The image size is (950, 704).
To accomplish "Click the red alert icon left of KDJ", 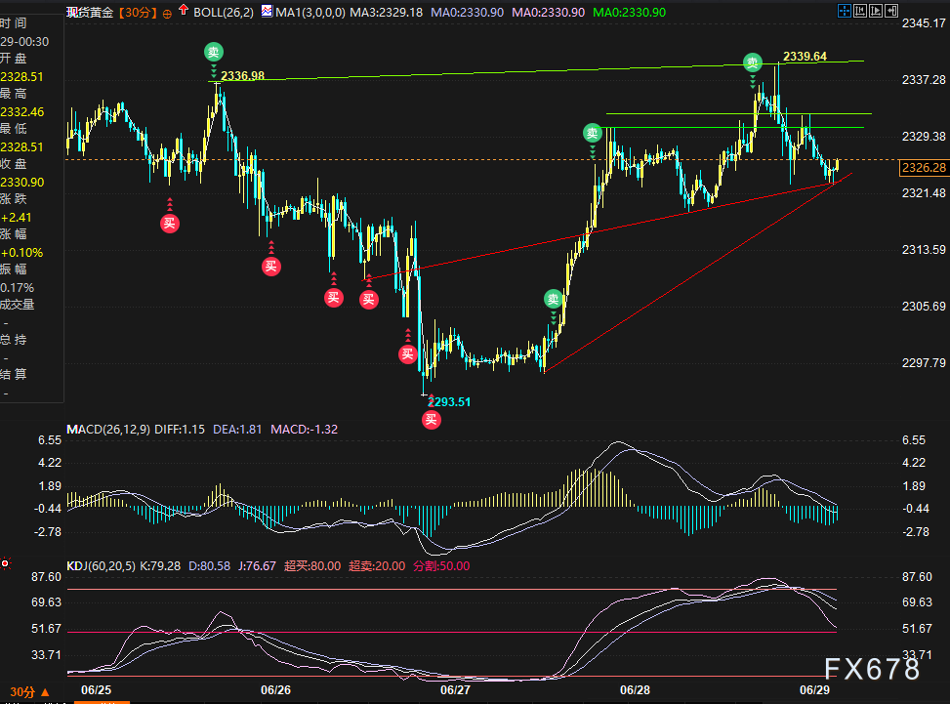I will pos(6,564).
